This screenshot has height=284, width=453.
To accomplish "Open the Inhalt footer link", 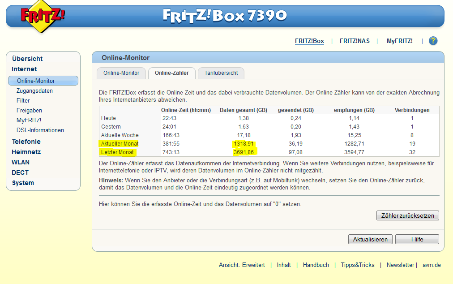I will coord(284,265).
